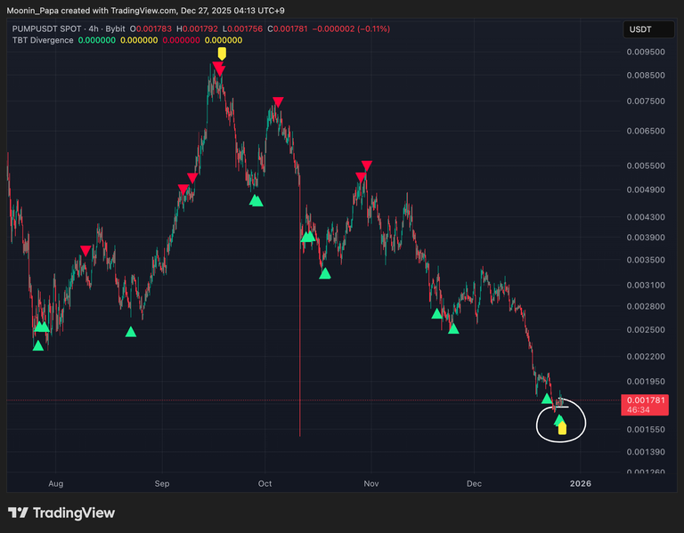Click the red triangle at the early October peak

(x=278, y=102)
